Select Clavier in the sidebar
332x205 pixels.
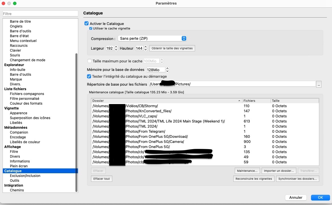[16, 50]
